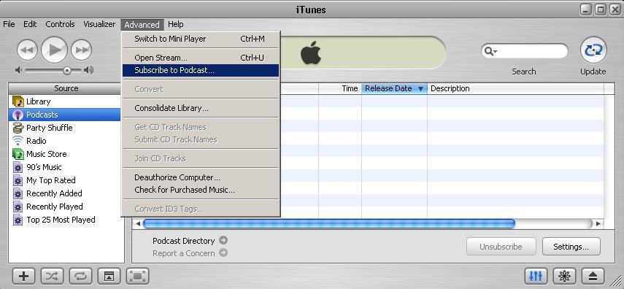
Task: Select My Top Rated playlist
Action: [x=64, y=180]
